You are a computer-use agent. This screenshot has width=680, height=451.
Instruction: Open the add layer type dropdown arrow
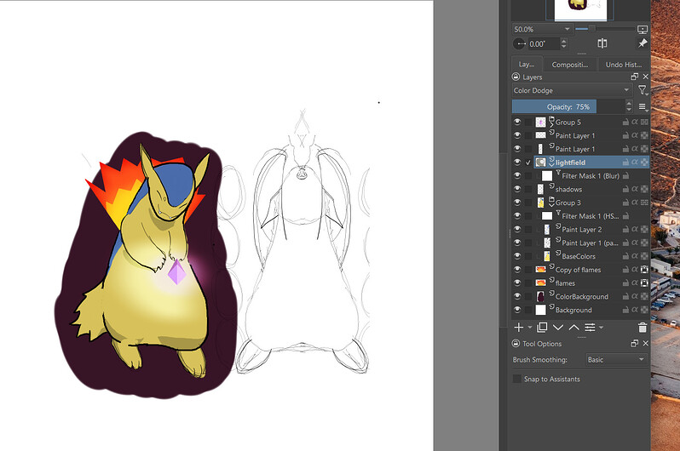pos(529,328)
